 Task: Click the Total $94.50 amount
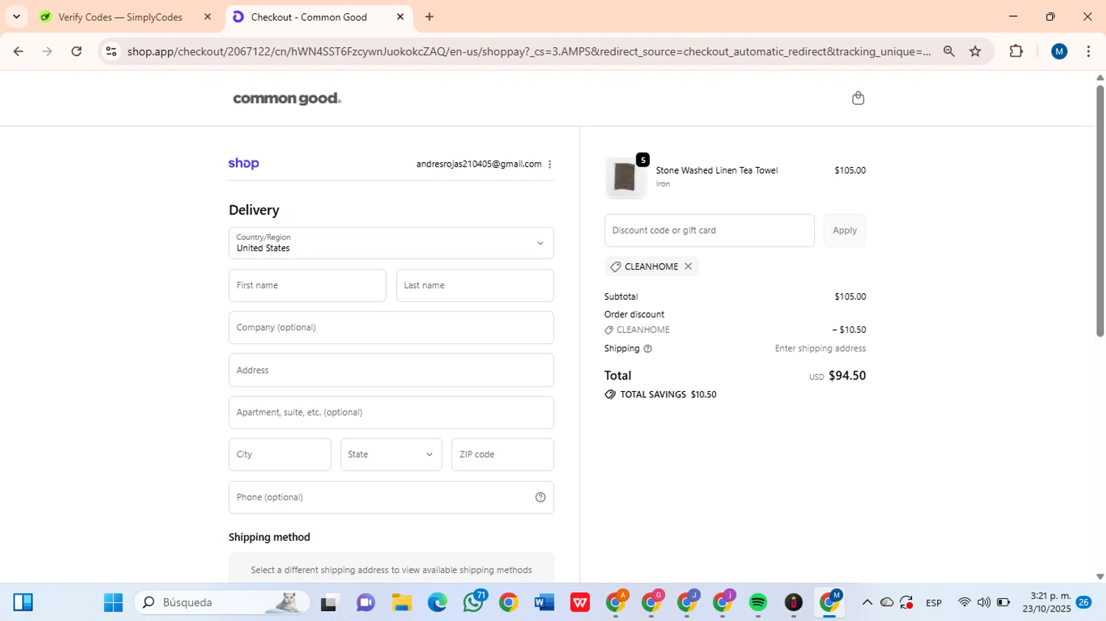(x=847, y=376)
